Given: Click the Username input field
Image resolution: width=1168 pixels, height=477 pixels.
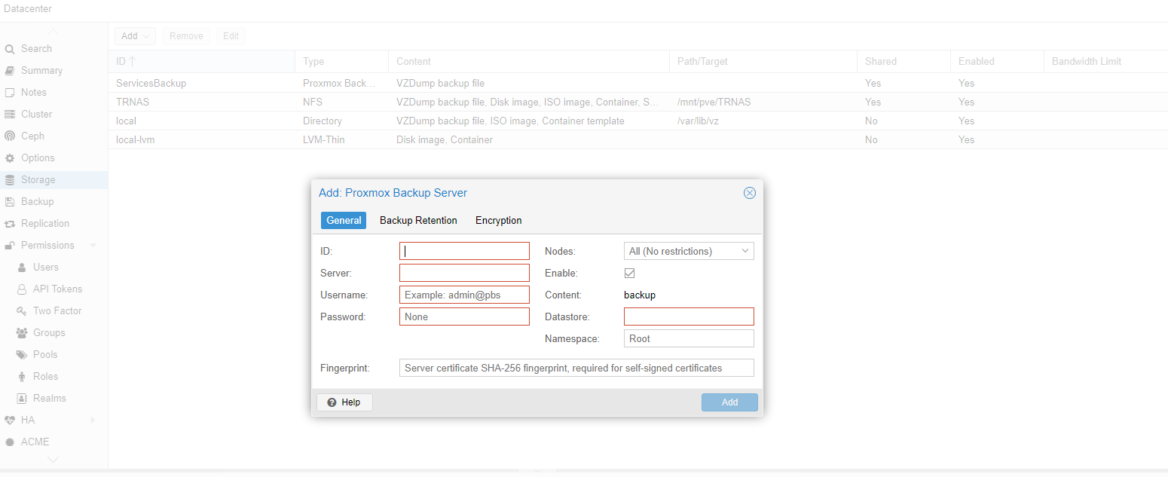Looking at the screenshot, I should tap(464, 295).
